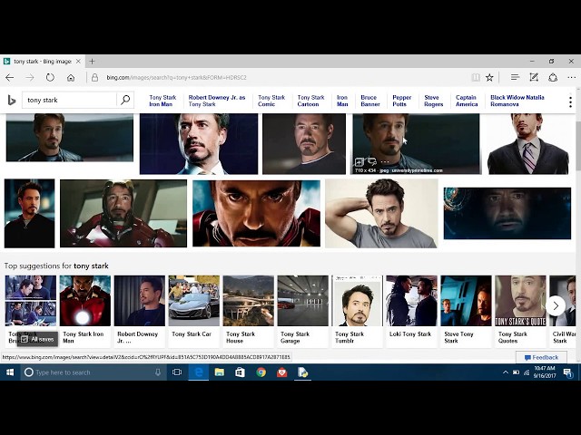Add page to favorites star
This screenshot has height=435, width=581.
(489, 77)
